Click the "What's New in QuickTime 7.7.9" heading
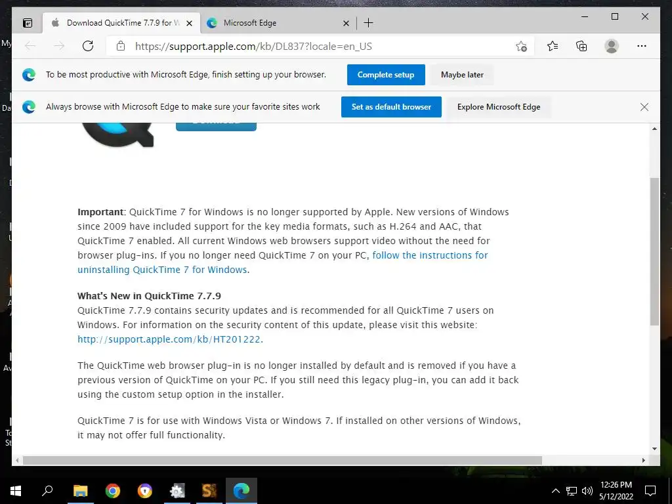The height and width of the screenshot is (504, 672). [x=149, y=296]
